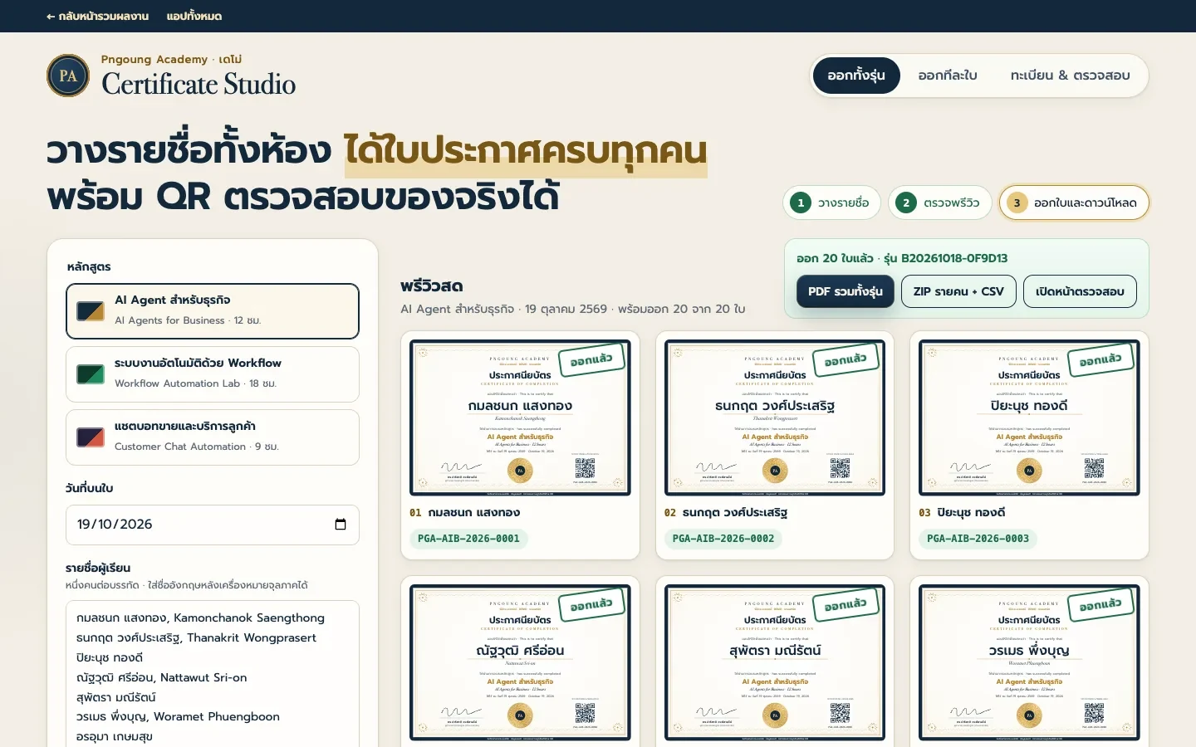The width and height of the screenshot is (1196, 747).
Task: Select the AI Agent สำหรับธุรกิจ course
Action: tap(213, 311)
